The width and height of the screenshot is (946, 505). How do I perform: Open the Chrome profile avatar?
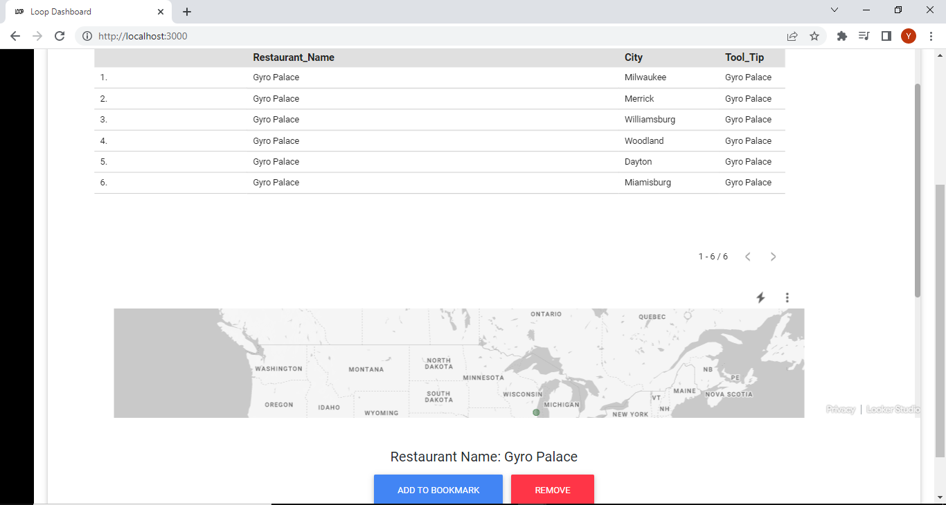(909, 36)
